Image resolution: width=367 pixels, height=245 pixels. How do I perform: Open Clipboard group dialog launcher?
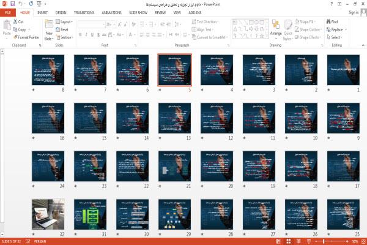coord(40,45)
